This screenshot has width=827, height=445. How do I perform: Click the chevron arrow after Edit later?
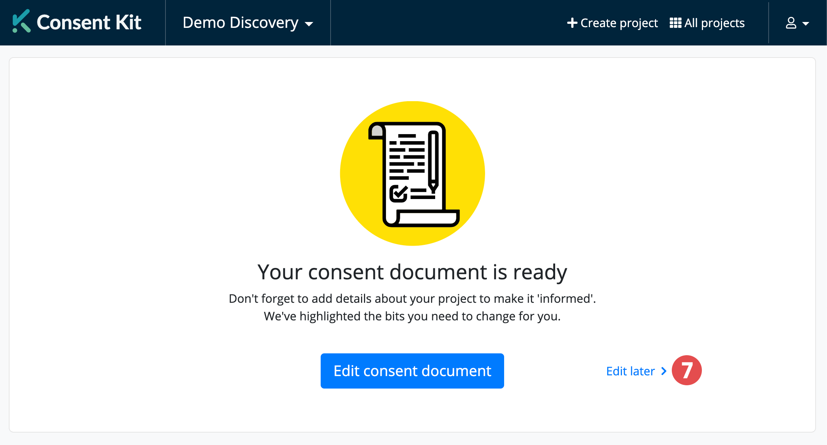(x=663, y=371)
